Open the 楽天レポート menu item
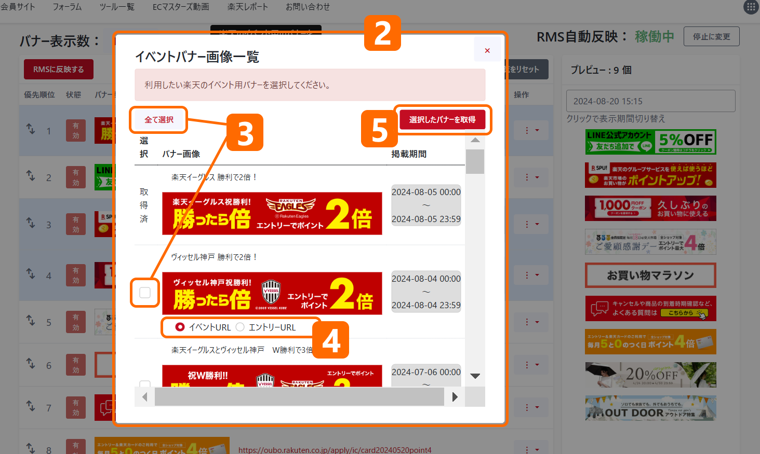 point(247,7)
